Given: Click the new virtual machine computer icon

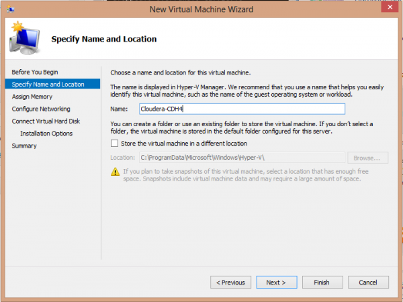Looking at the screenshot, I should click(x=25, y=38).
